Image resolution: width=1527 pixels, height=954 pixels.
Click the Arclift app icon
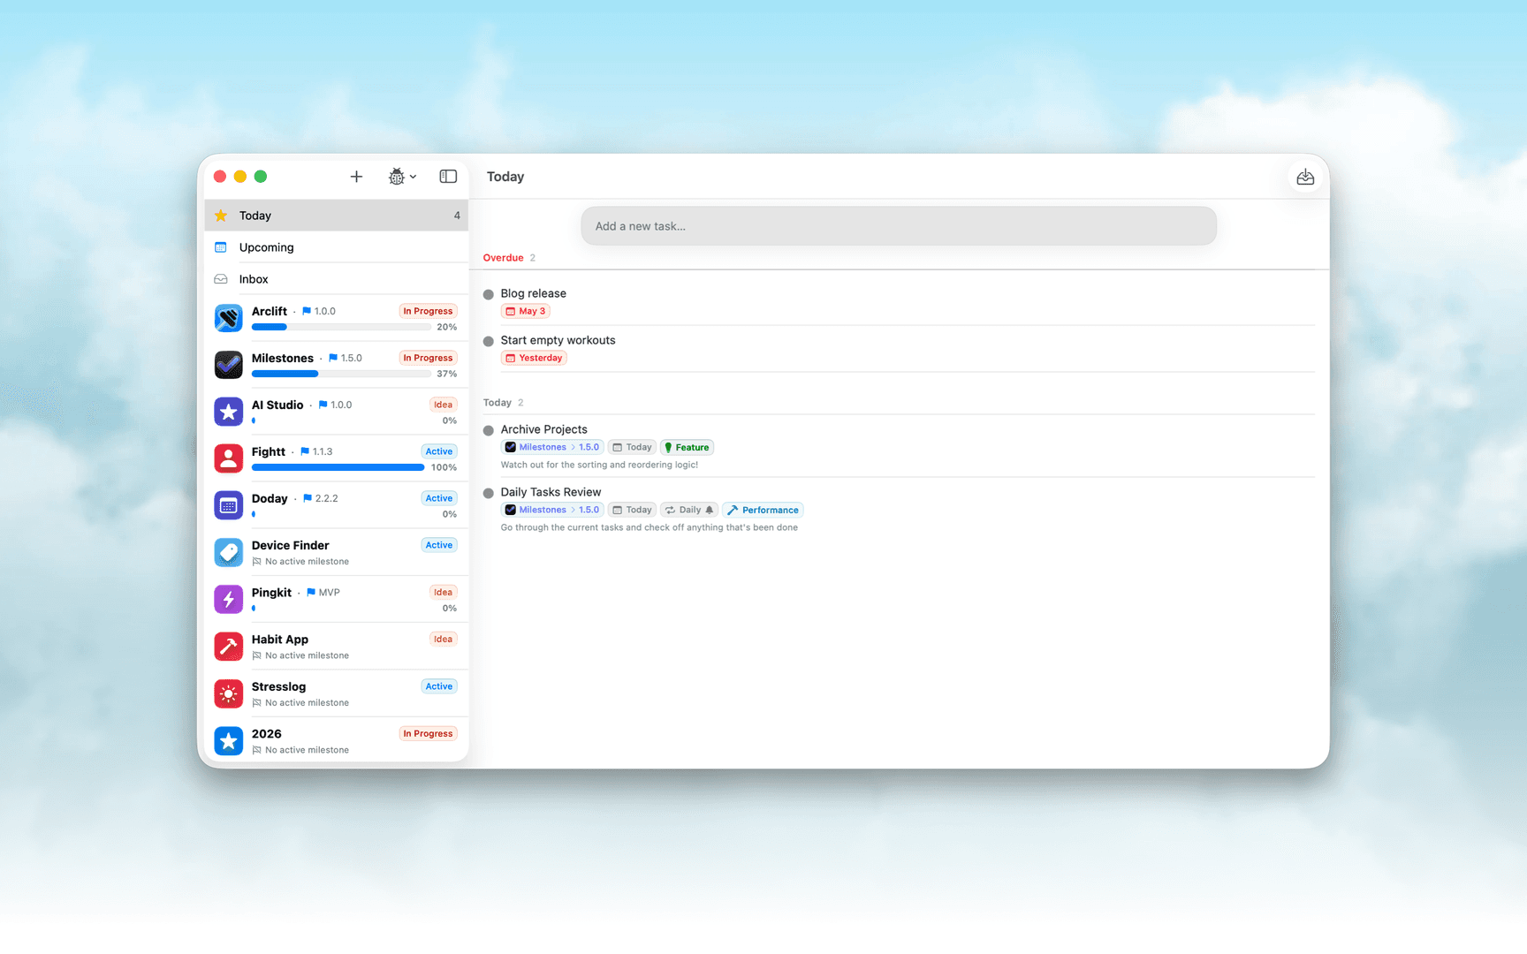pos(229,318)
